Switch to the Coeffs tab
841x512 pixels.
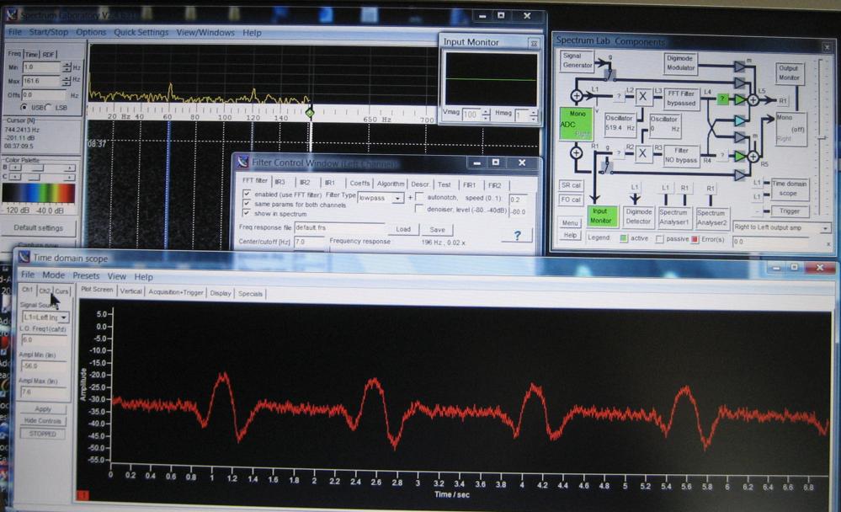click(x=359, y=183)
